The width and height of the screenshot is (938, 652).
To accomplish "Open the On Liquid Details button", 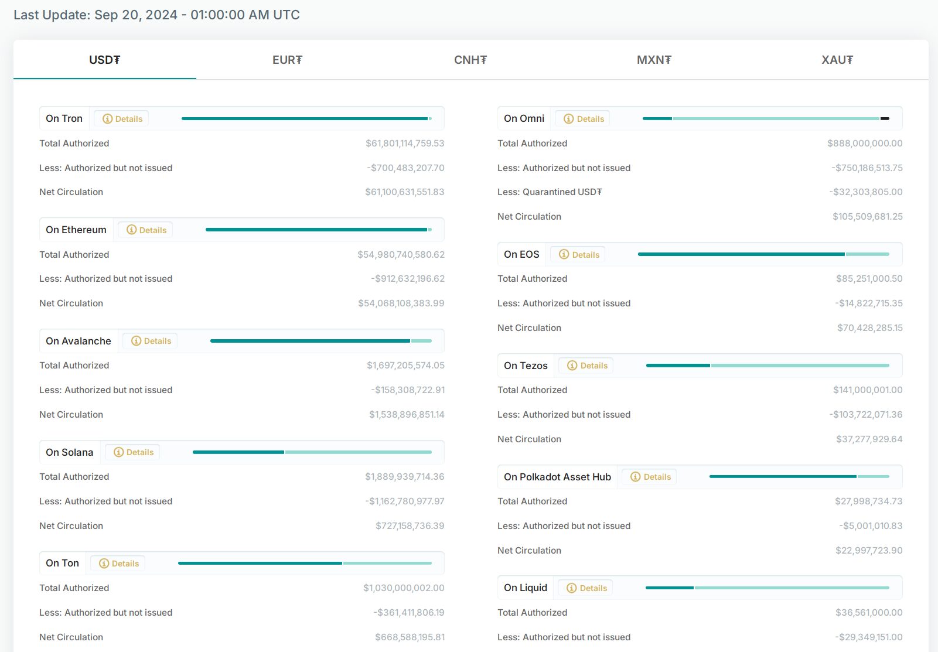I will [x=585, y=588].
